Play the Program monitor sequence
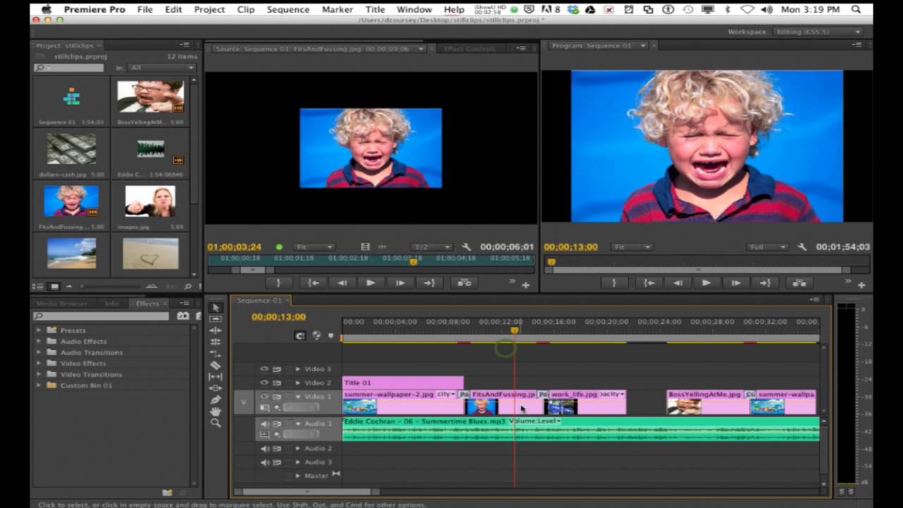Image resolution: width=903 pixels, height=508 pixels. tap(706, 283)
